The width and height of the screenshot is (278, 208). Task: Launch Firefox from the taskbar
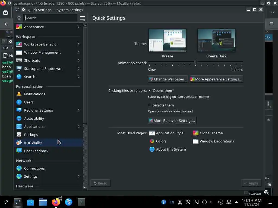[56, 202]
